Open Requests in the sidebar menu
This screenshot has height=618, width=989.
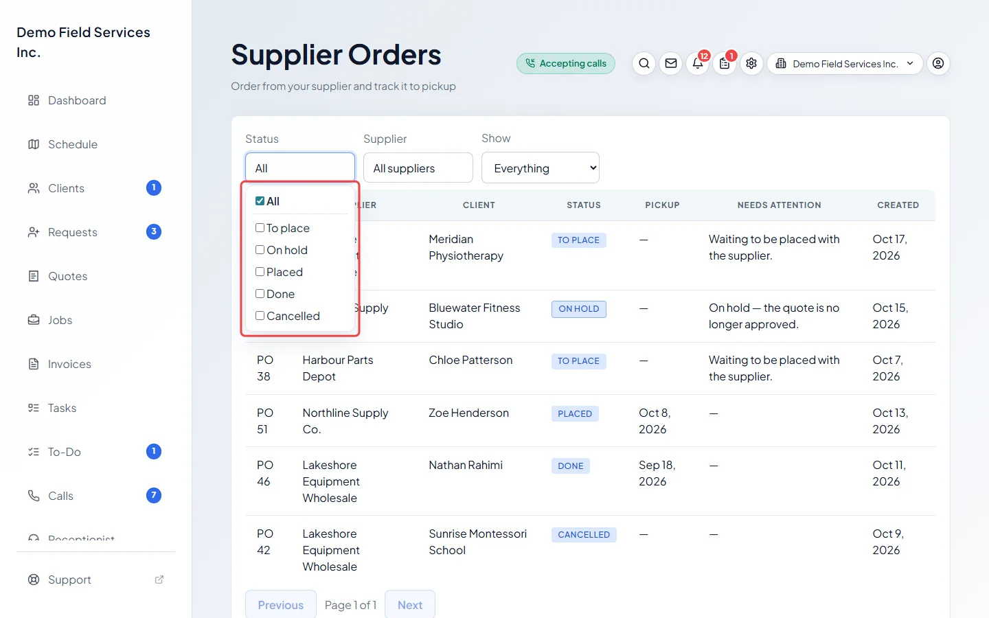(96, 232)
